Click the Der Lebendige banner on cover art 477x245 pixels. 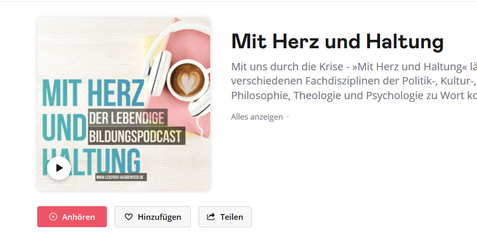click(x=127, y=118)
